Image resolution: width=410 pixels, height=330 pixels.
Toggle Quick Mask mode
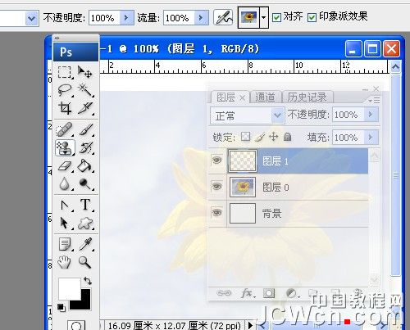(76, 325)
